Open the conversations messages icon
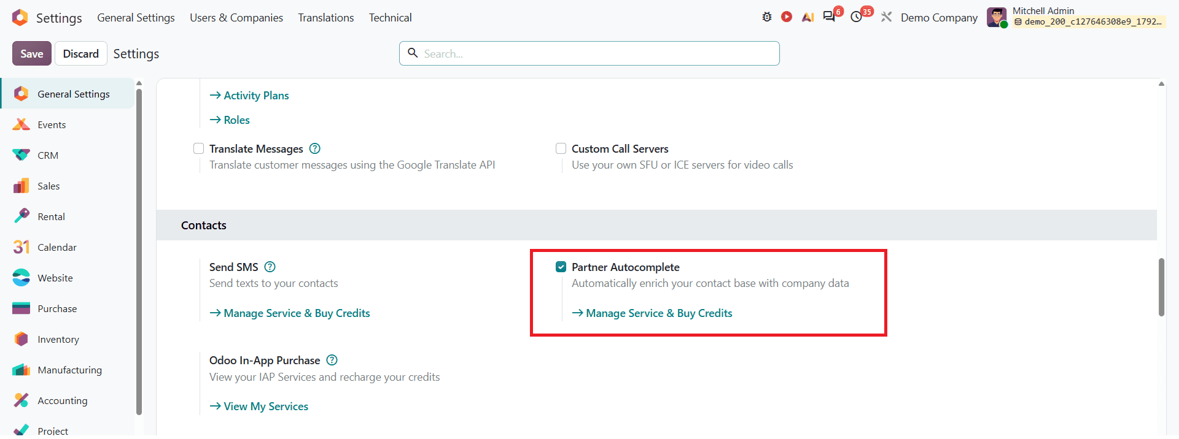The image size is (1179, 439). (830, 17)
